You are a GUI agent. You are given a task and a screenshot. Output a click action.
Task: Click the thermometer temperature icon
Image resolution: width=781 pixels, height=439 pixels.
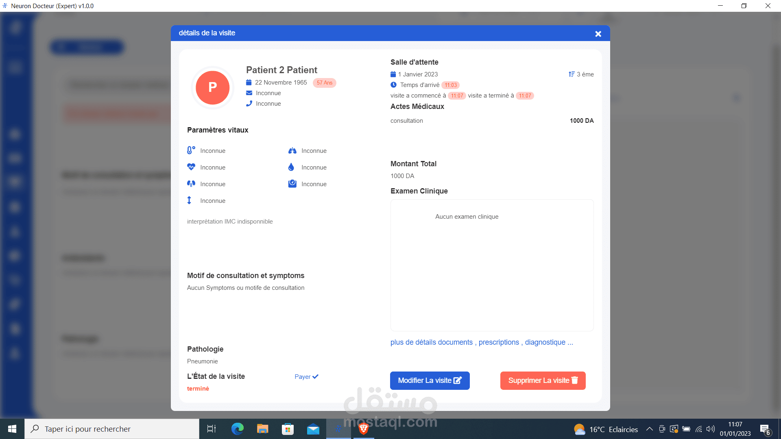tap(191, 150)
